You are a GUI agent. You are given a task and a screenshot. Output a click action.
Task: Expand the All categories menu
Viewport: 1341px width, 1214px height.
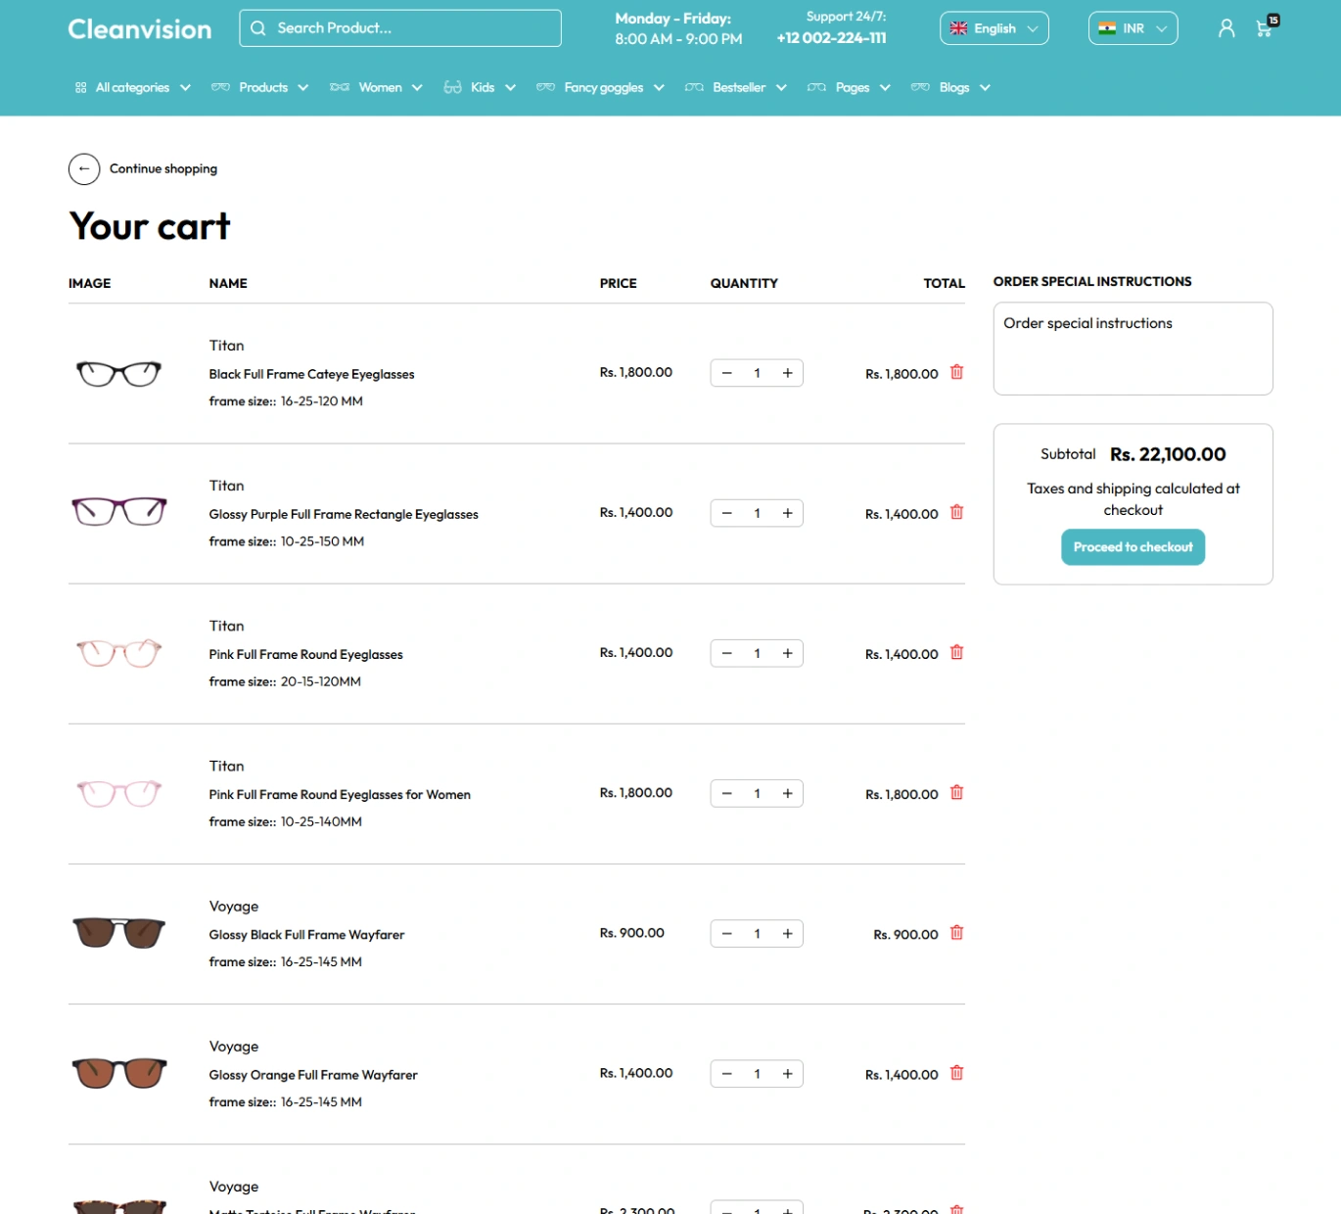point(132,87)
